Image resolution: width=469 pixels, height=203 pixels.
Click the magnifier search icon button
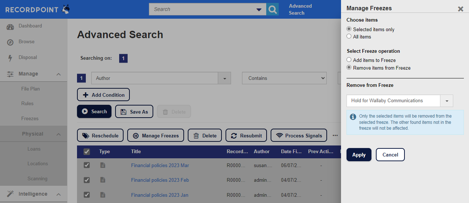pyautogui.click(x=272, y=9)
